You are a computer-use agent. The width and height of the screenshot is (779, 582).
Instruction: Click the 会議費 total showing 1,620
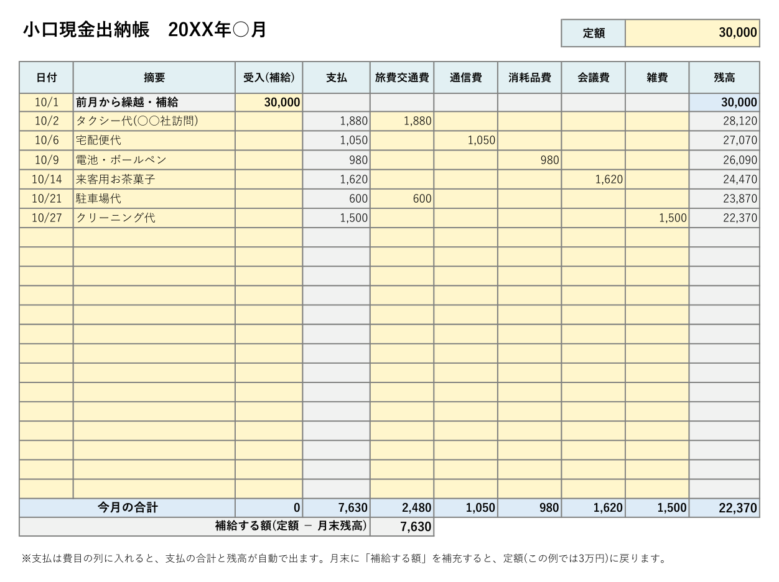594,507
